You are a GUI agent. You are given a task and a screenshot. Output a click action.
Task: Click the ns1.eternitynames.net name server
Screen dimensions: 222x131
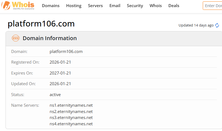71,105
